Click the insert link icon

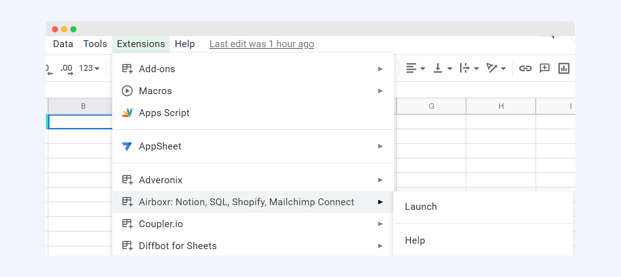point(525,69)
